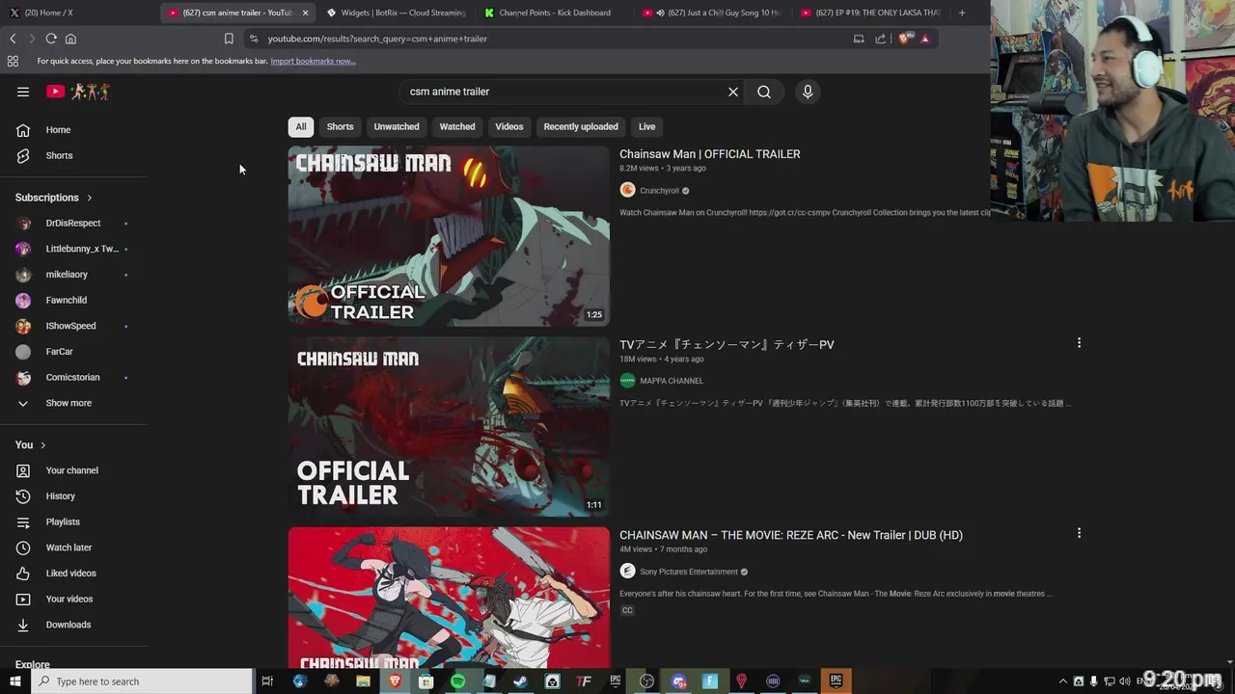Image resolution: width=1235 pixels, height=694 pixels.
Task: Open a new browser tab
Action: tap(962, 13)
